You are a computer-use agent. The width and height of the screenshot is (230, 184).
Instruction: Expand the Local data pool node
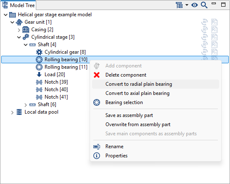(12, 112)
